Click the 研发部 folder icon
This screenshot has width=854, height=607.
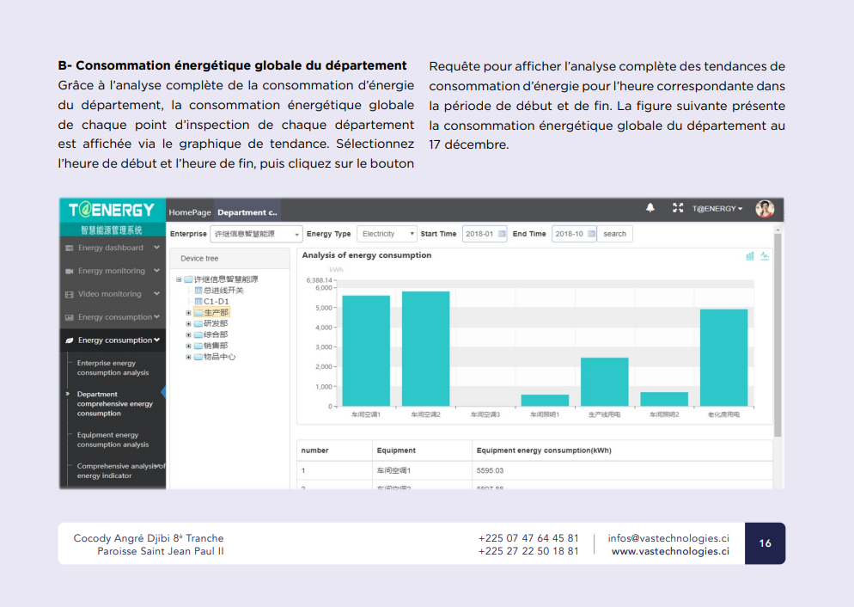[198, 323]
